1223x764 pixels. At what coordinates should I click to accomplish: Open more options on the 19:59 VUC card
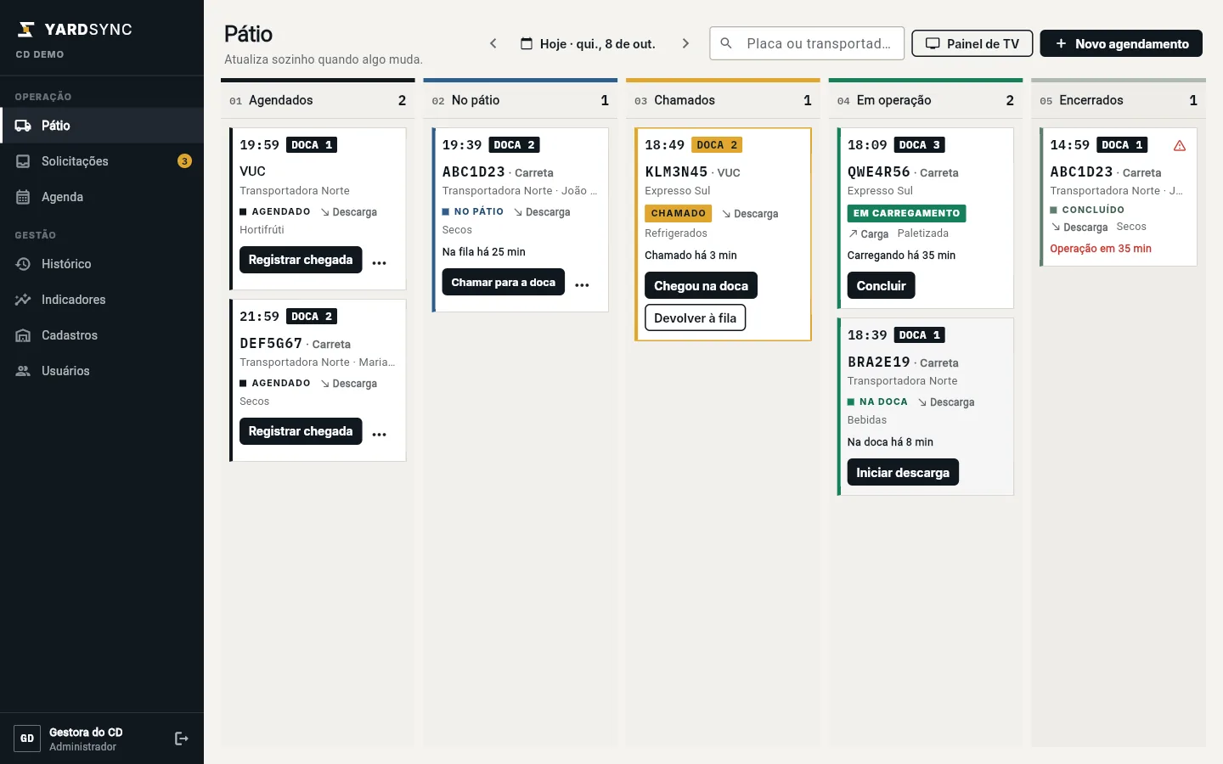click(380, 261)
